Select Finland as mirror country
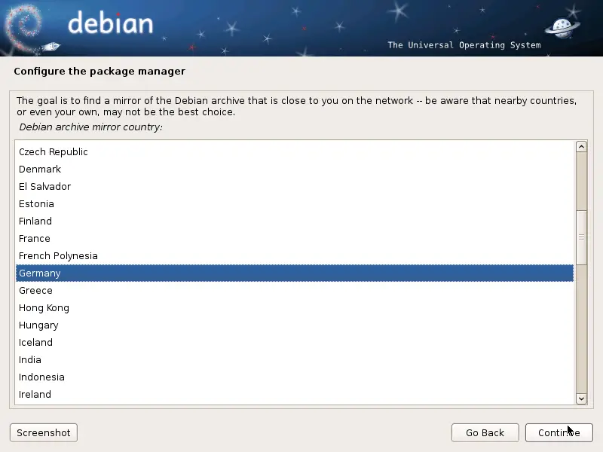This screenshot has height=452, width=603. tap(35, 221)
